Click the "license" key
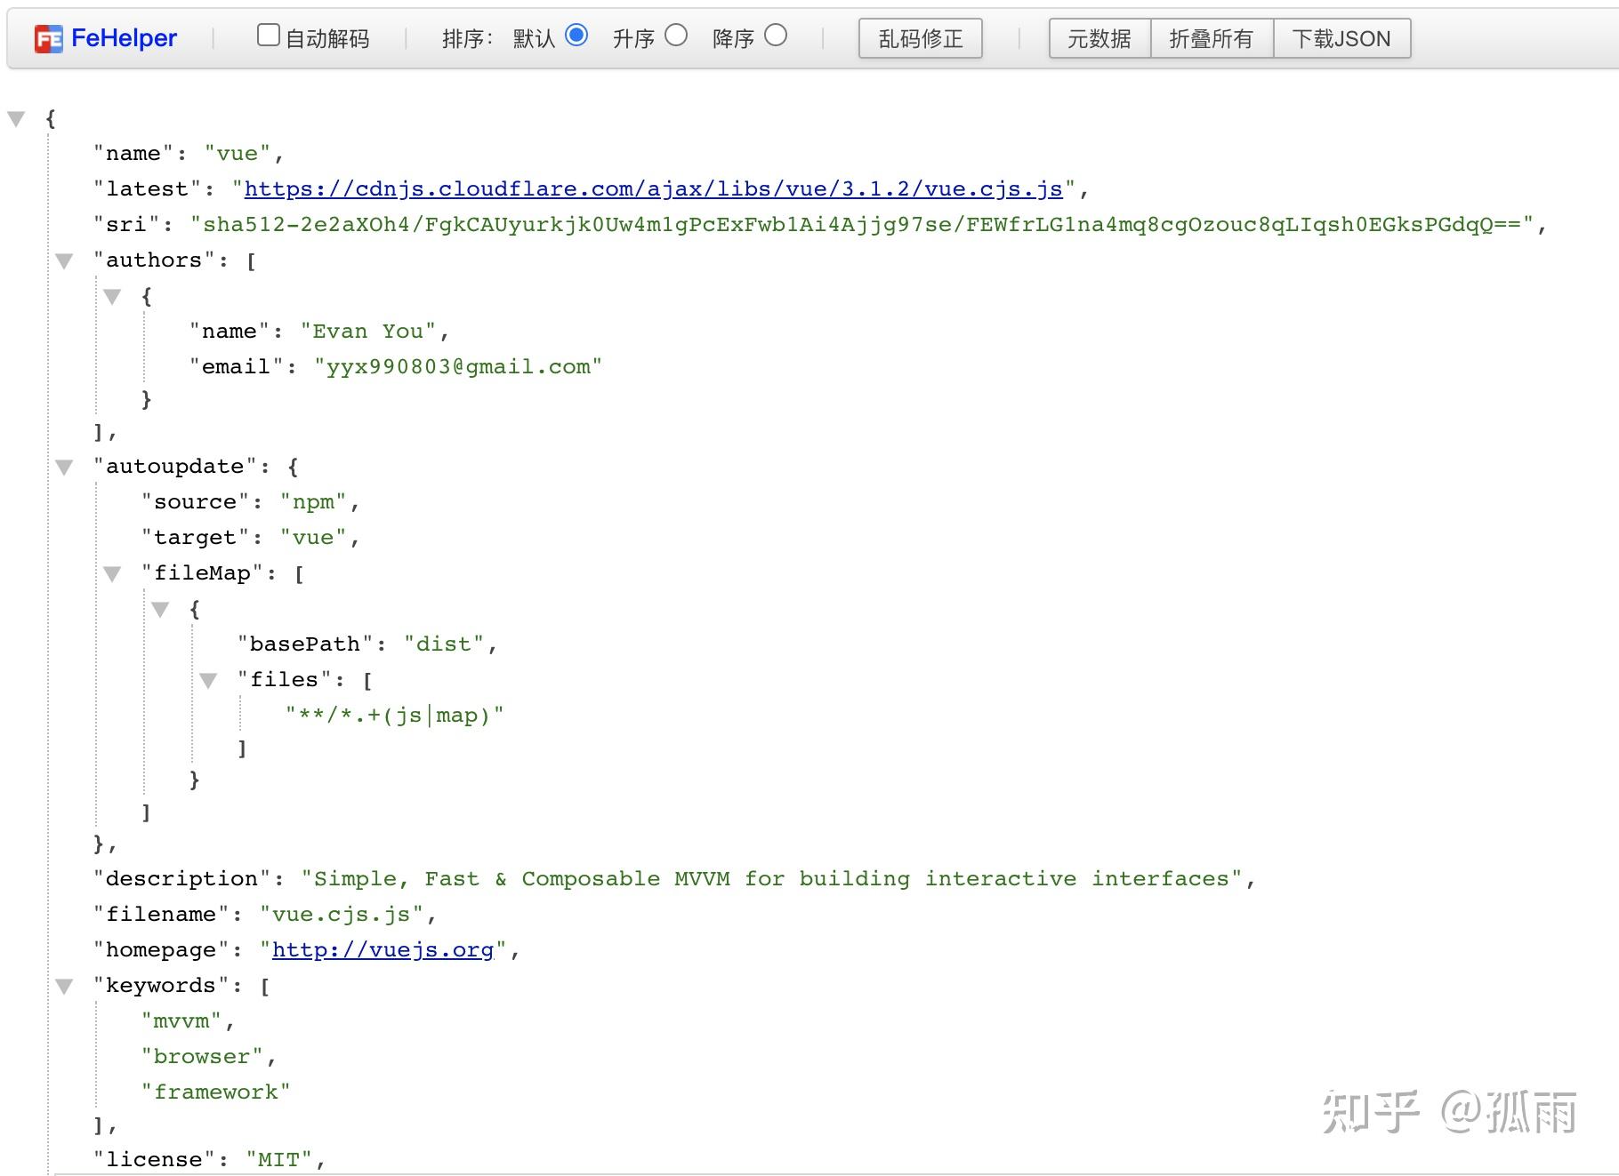This screenshot has width=1619, height=1176. [x=155, y=1159]
